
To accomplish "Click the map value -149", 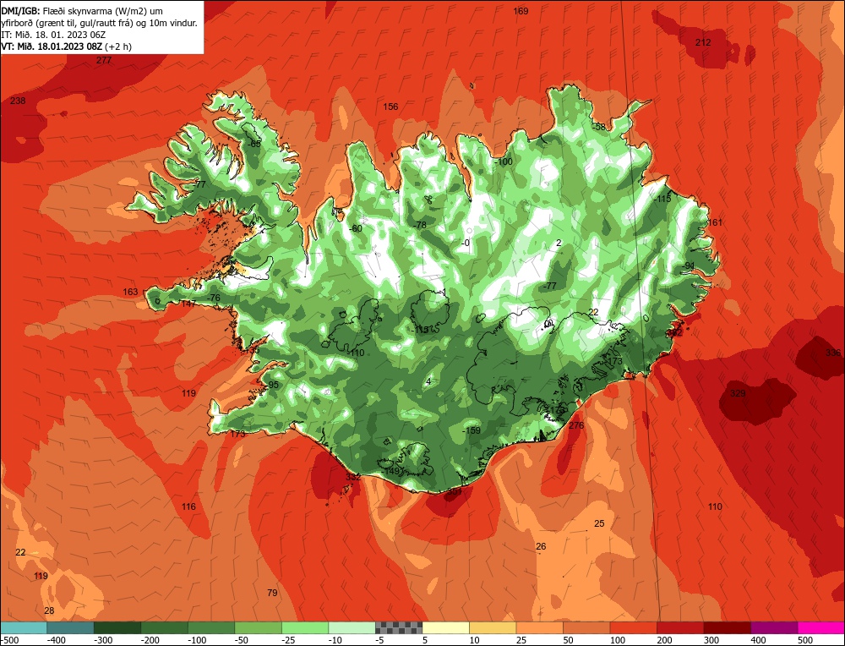I will [x=391, y=471].
